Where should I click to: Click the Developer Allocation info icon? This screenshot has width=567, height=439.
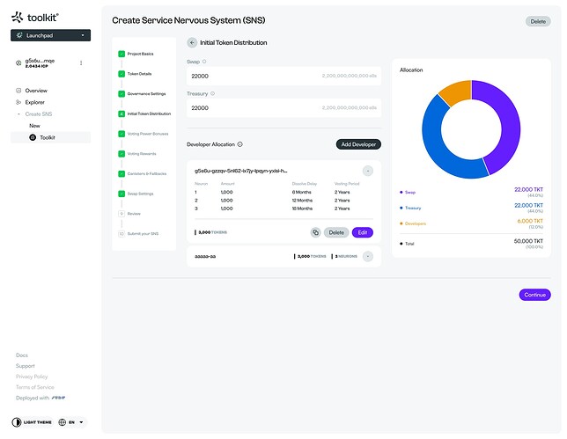(239, 144)
